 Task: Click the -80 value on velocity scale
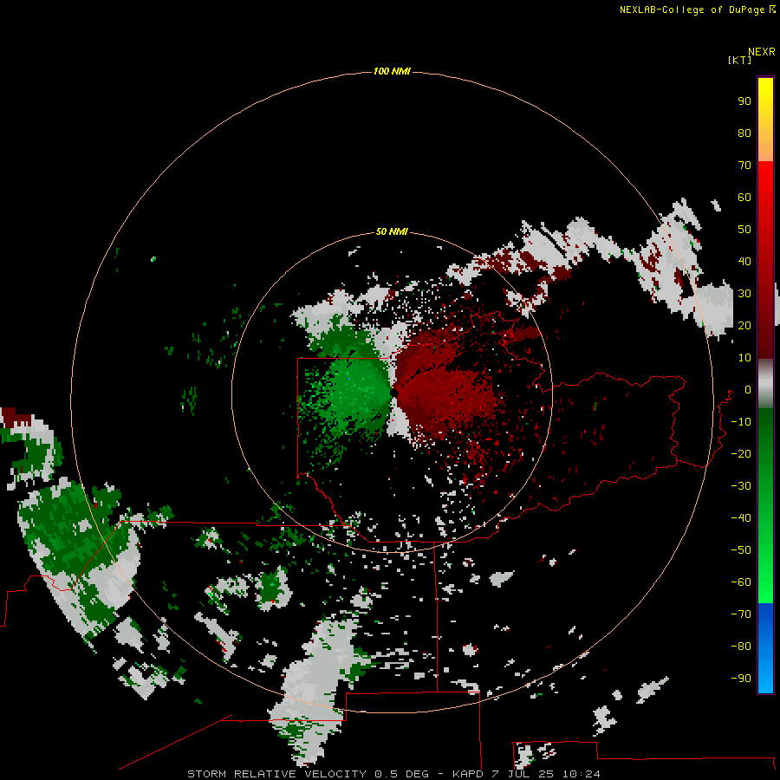point(741,647)
